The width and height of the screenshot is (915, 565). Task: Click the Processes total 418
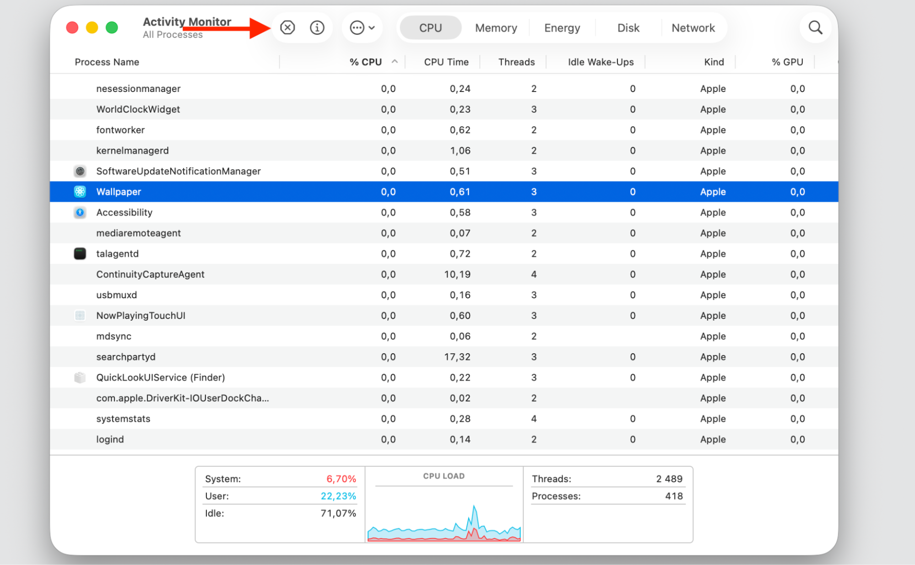674,496
